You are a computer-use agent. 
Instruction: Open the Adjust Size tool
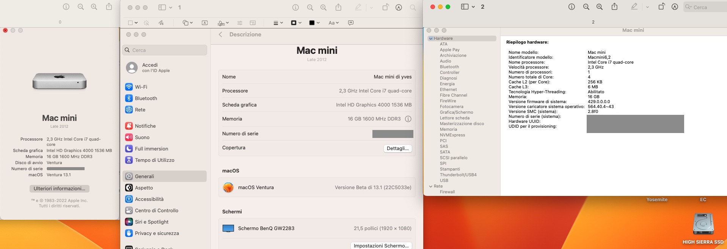(x=253, y=23)
